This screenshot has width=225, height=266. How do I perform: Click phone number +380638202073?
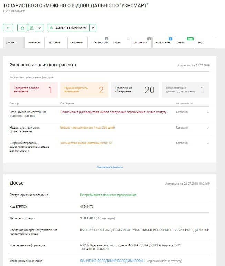97,249
